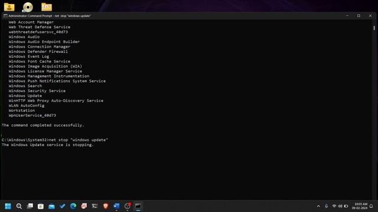Click the 'Windows Image Acquisition (WIA)' line

pyautogui.click(x=45, y=67)
